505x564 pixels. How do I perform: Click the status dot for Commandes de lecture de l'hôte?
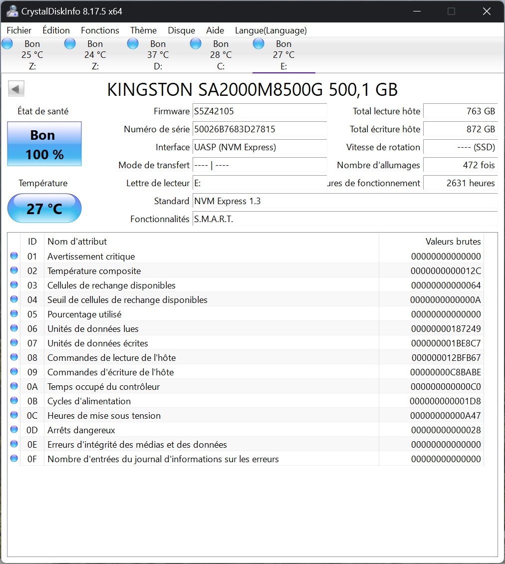(14, 357)
